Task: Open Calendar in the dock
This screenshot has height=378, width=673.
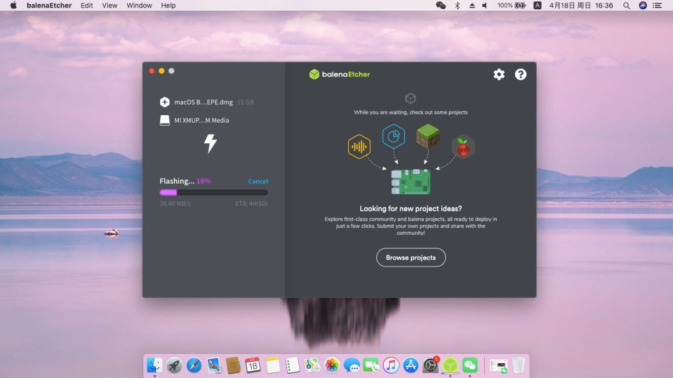Action: [x=253, y=365]
